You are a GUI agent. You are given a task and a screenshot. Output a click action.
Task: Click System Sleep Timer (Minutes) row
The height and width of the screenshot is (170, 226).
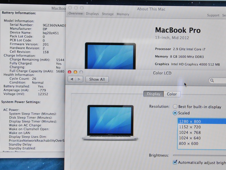(x=33, y=114)
